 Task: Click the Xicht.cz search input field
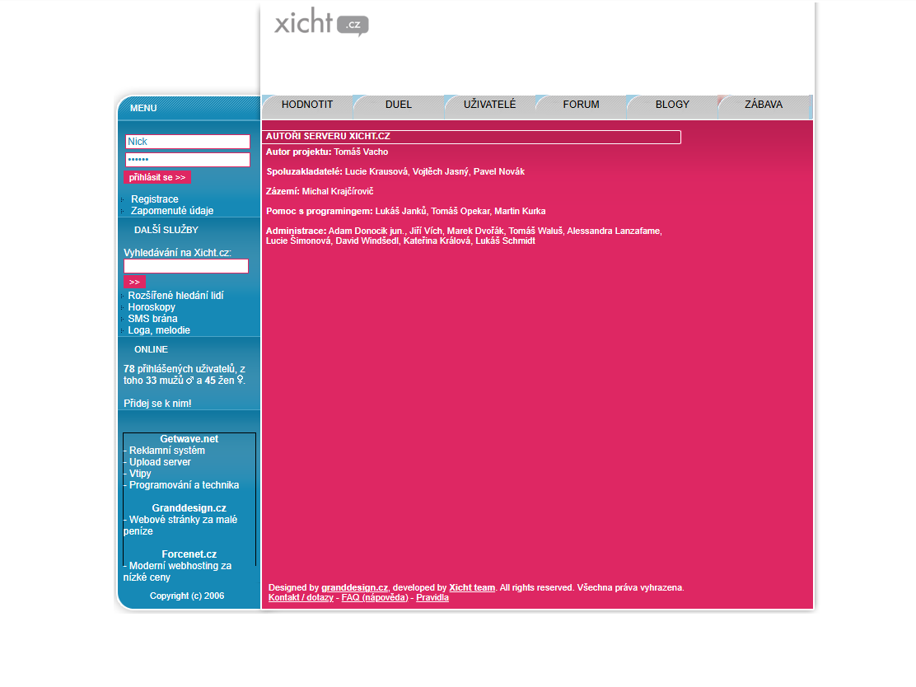click(x=186, y=266)
